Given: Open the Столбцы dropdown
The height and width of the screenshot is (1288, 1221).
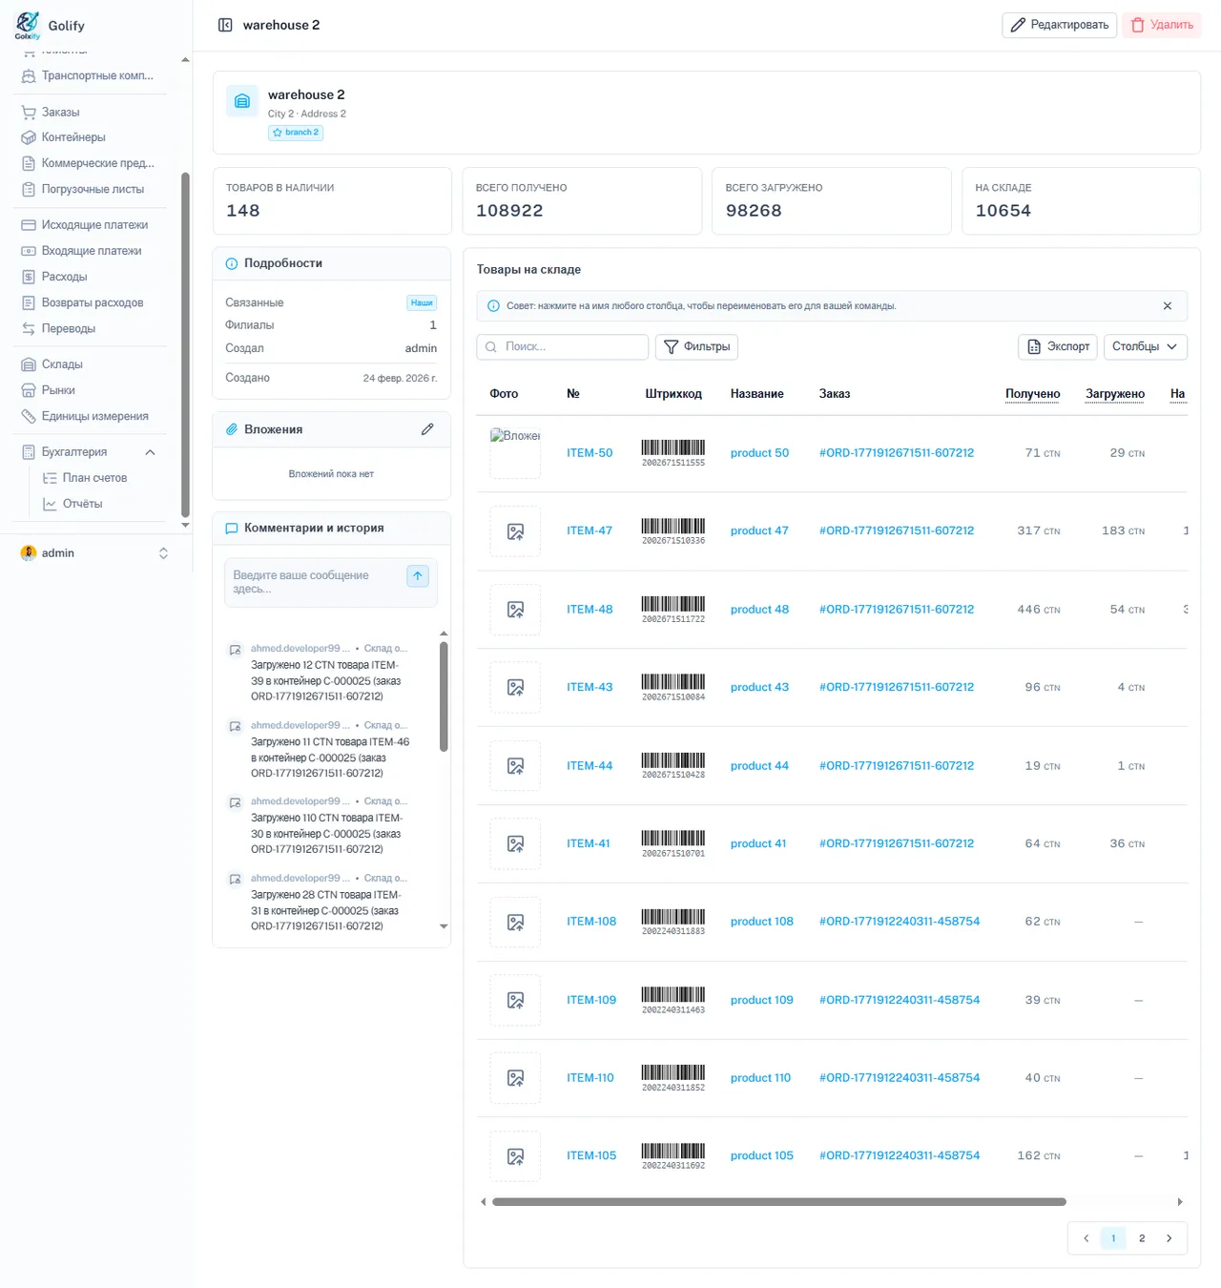Looking at the screenshot, I should pyautogui.click(x=1146, y=347).
